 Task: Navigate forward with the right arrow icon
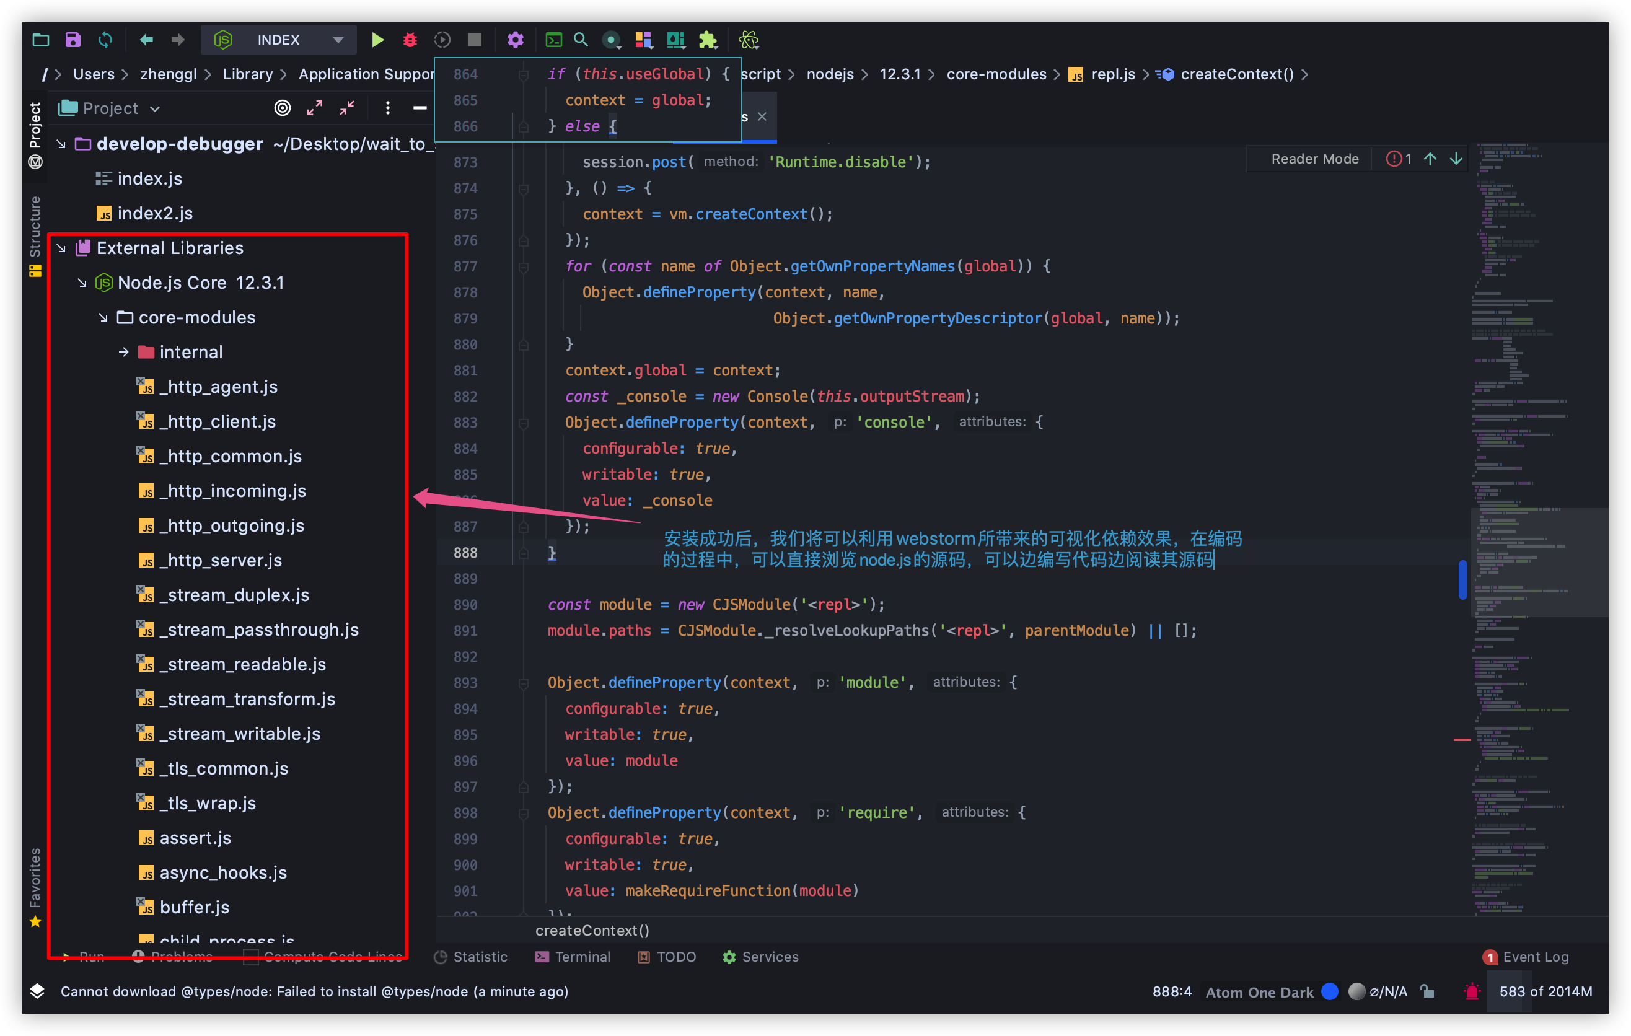pos(177,40)
